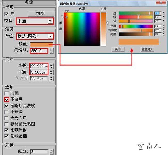Click the 倍增器 spinner arrows
168x155 pixels.
(x=51, y=51)
